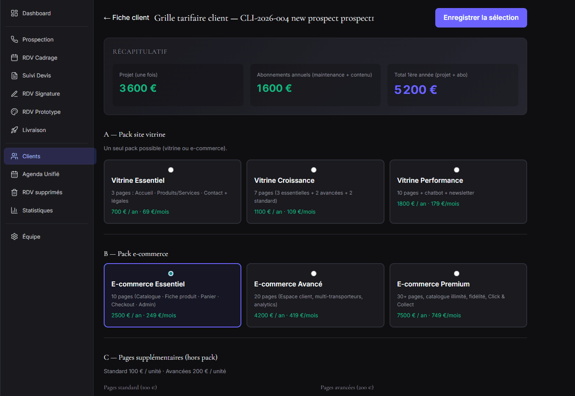Select the RDV Cadrage calendar icon
This screenshot has height=396, width=575.
(14, 57)
